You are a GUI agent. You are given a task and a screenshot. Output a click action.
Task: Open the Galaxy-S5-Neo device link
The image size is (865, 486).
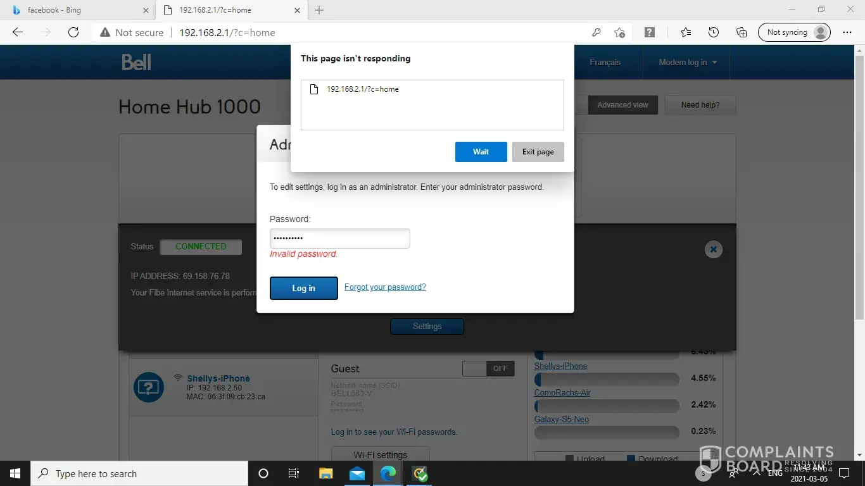pos(562,420)
